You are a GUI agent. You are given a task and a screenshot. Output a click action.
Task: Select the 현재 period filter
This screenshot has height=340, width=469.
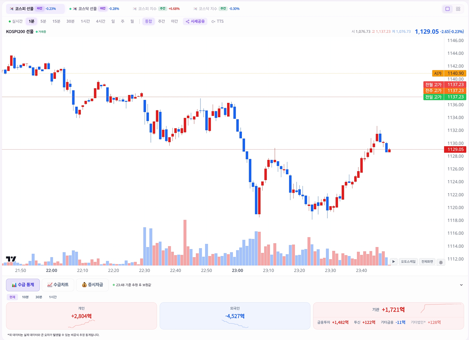[x=12, y=297]
